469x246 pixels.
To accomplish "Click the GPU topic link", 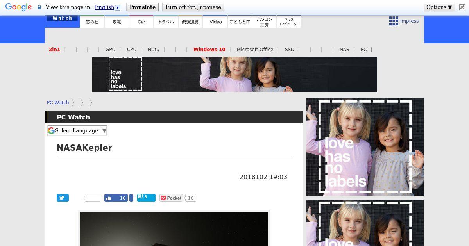I will [x=110, y=49].
